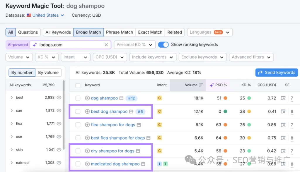Viewport: 300px width, 172px height.
Task: Tick the select-all checkbox in table header
Action: (78, 85)
